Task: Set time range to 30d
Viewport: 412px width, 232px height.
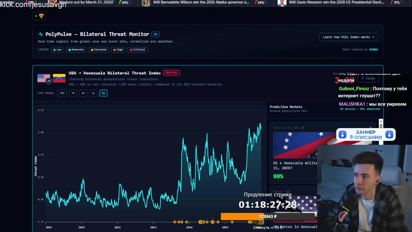Action: (x=62, y=93)
